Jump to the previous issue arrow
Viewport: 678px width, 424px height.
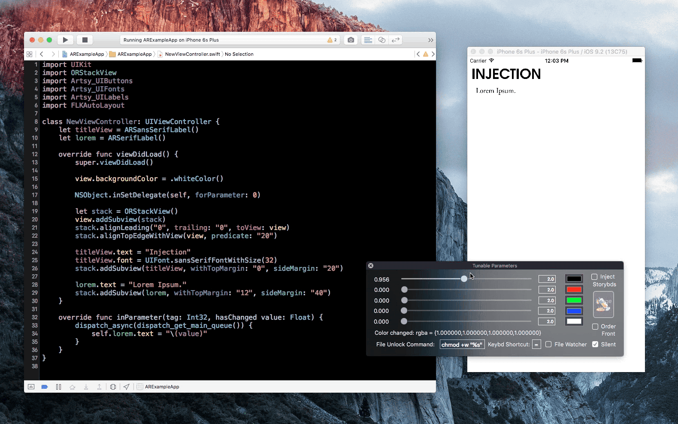click(x=418, y=54)
